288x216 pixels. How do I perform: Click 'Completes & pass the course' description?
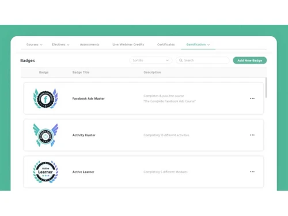pyautogui.click(x=164, y=96)
